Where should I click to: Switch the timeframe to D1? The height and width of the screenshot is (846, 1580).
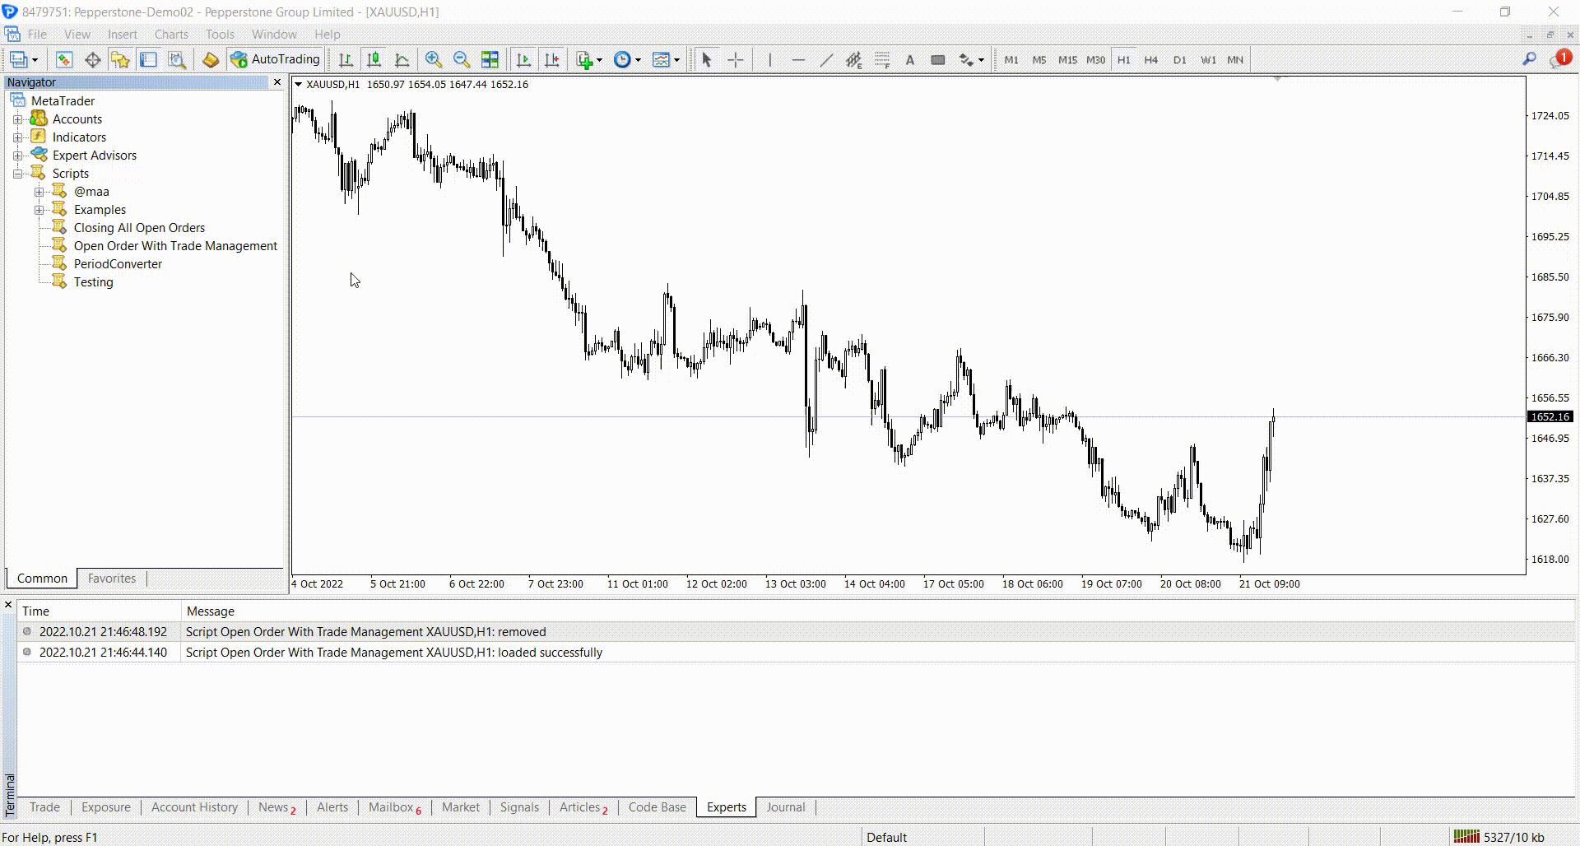click(x=1179, y=59)
